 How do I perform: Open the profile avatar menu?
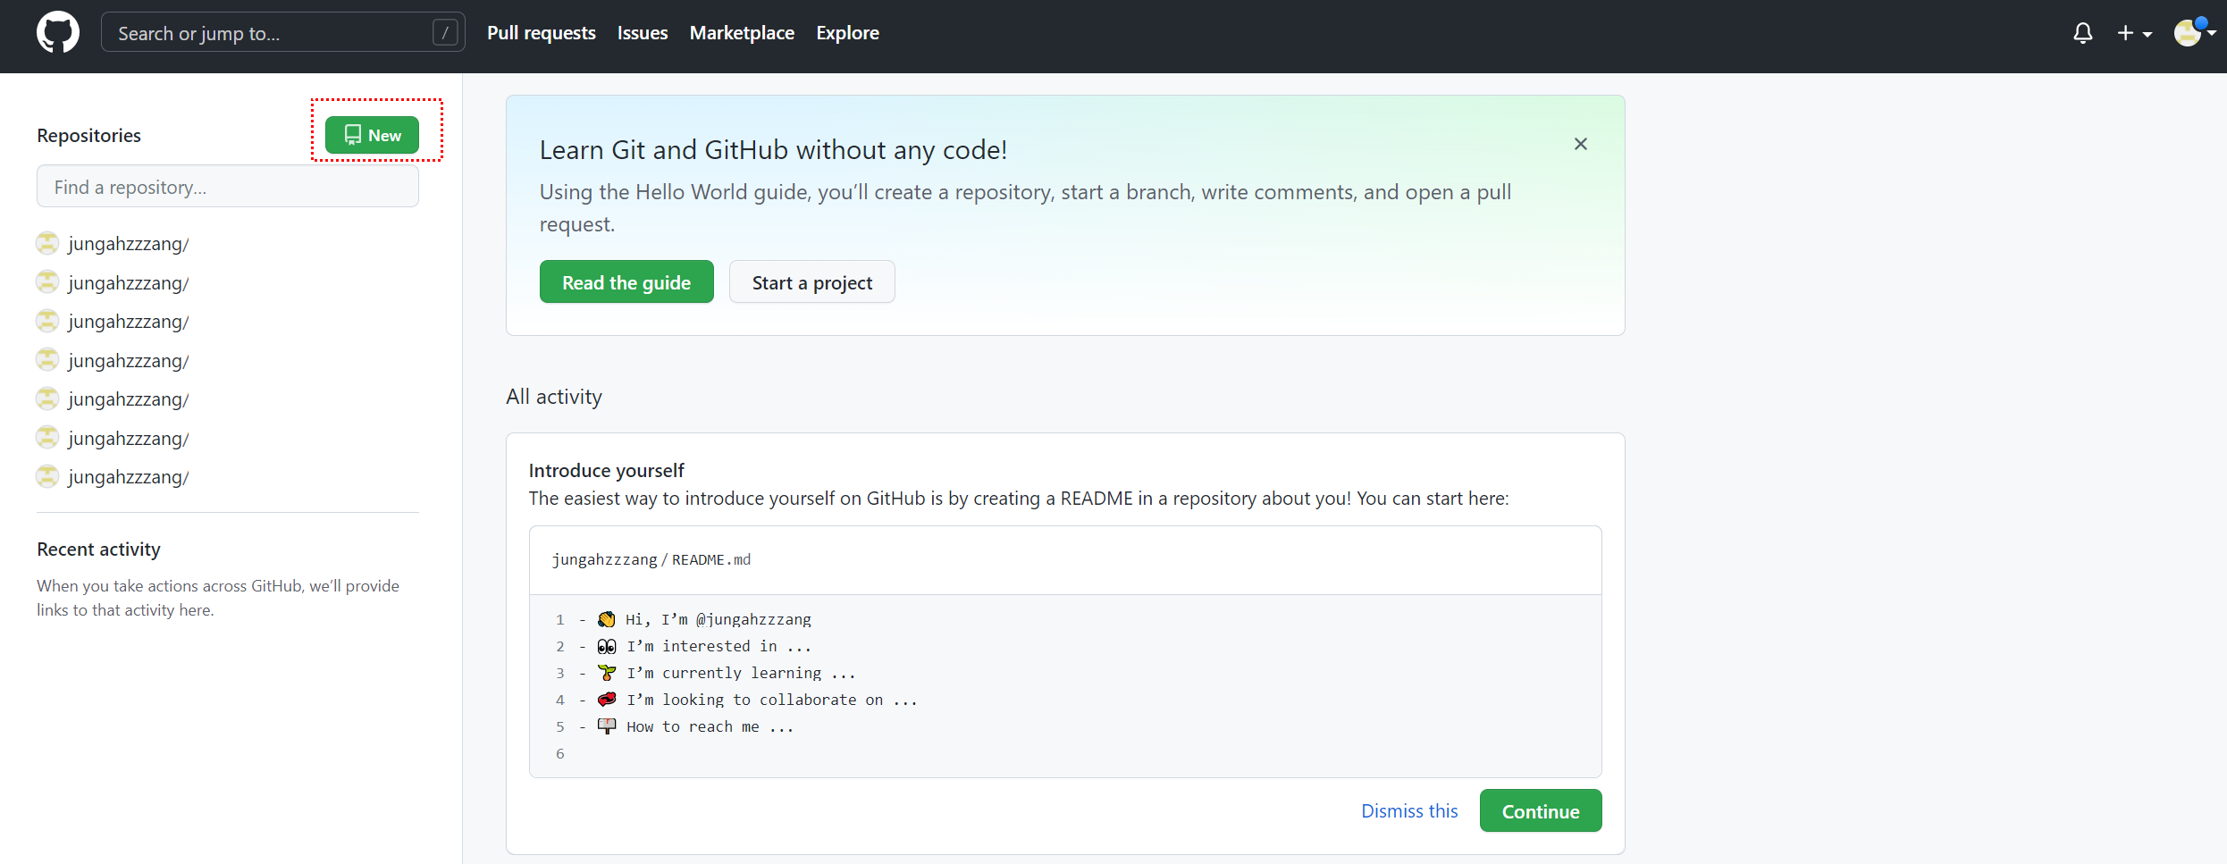(x=2194, y=33)
